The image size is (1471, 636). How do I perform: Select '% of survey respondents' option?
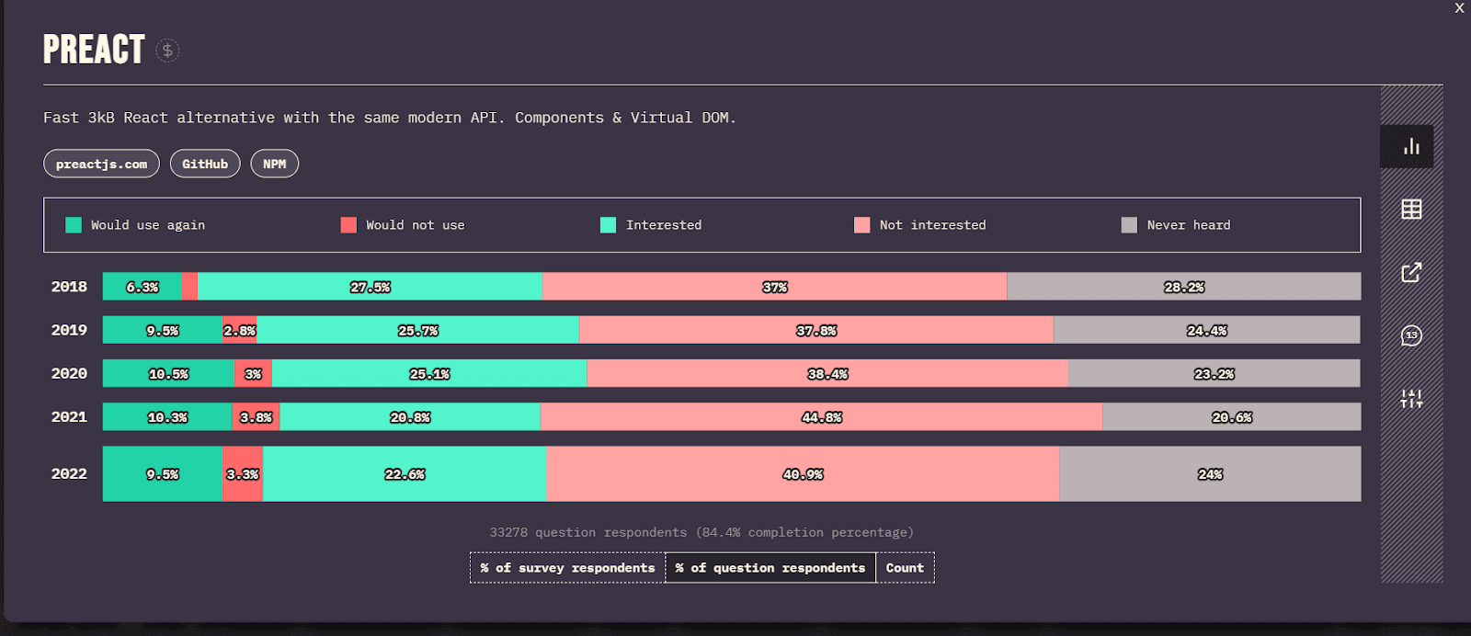click(x=567, y=568)
